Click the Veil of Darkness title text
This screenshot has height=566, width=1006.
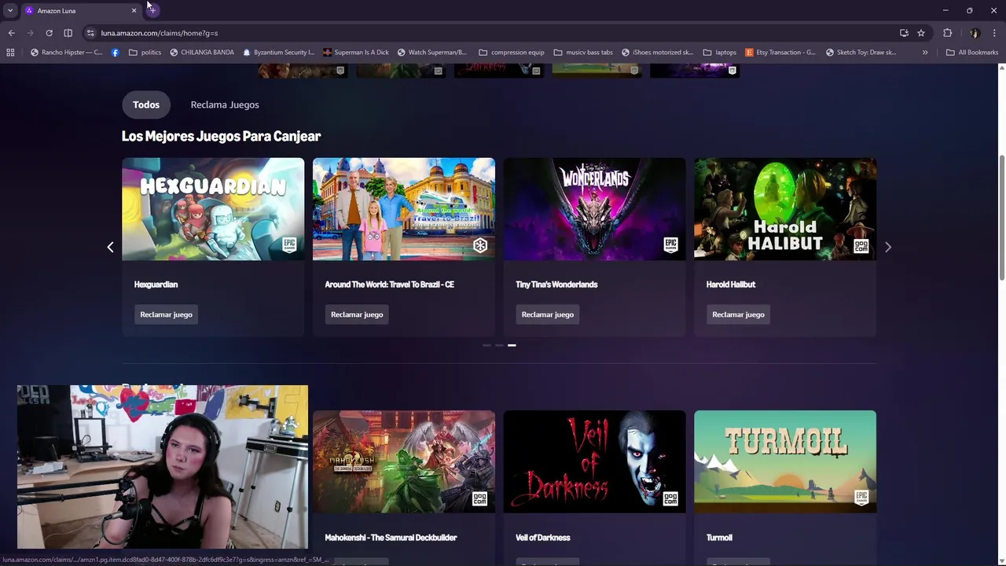click(x=542, y=538)
